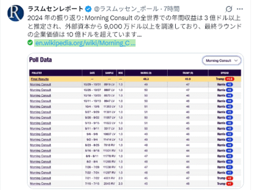Open Morning Consult link for 10/25 - 10/27
Image resolution: width=254 pixels, height=190 pixels.
coord(40,90)
